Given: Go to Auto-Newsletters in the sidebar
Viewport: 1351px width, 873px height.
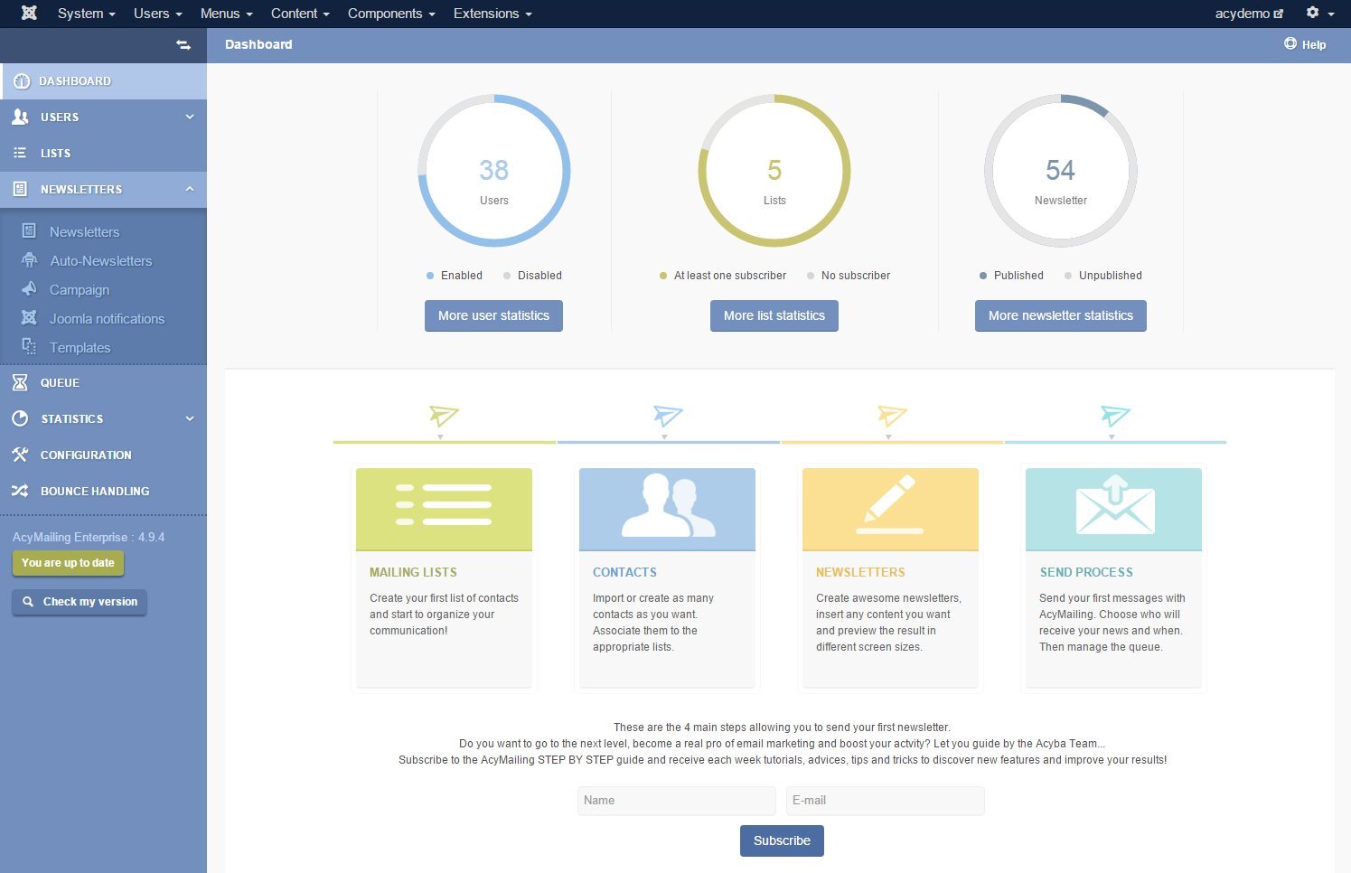Looking at the screenshot, I should pos(101,260).
